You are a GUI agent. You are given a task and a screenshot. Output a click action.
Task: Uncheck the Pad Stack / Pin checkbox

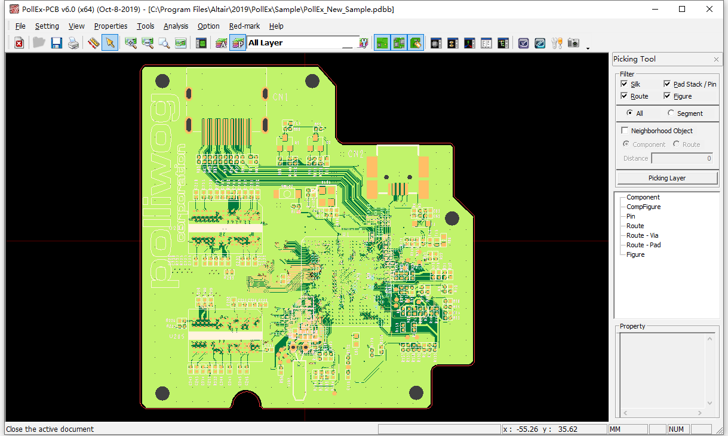tap(667, 84)
